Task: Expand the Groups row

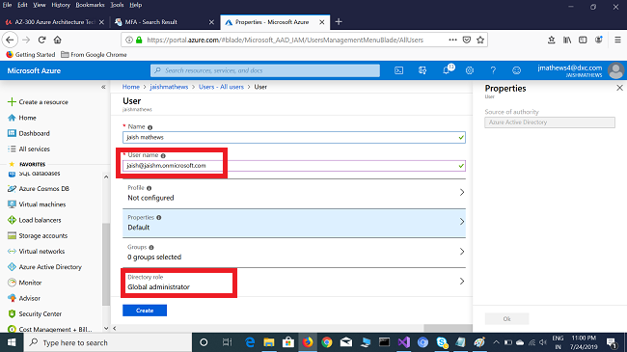Action: [294, 252]
